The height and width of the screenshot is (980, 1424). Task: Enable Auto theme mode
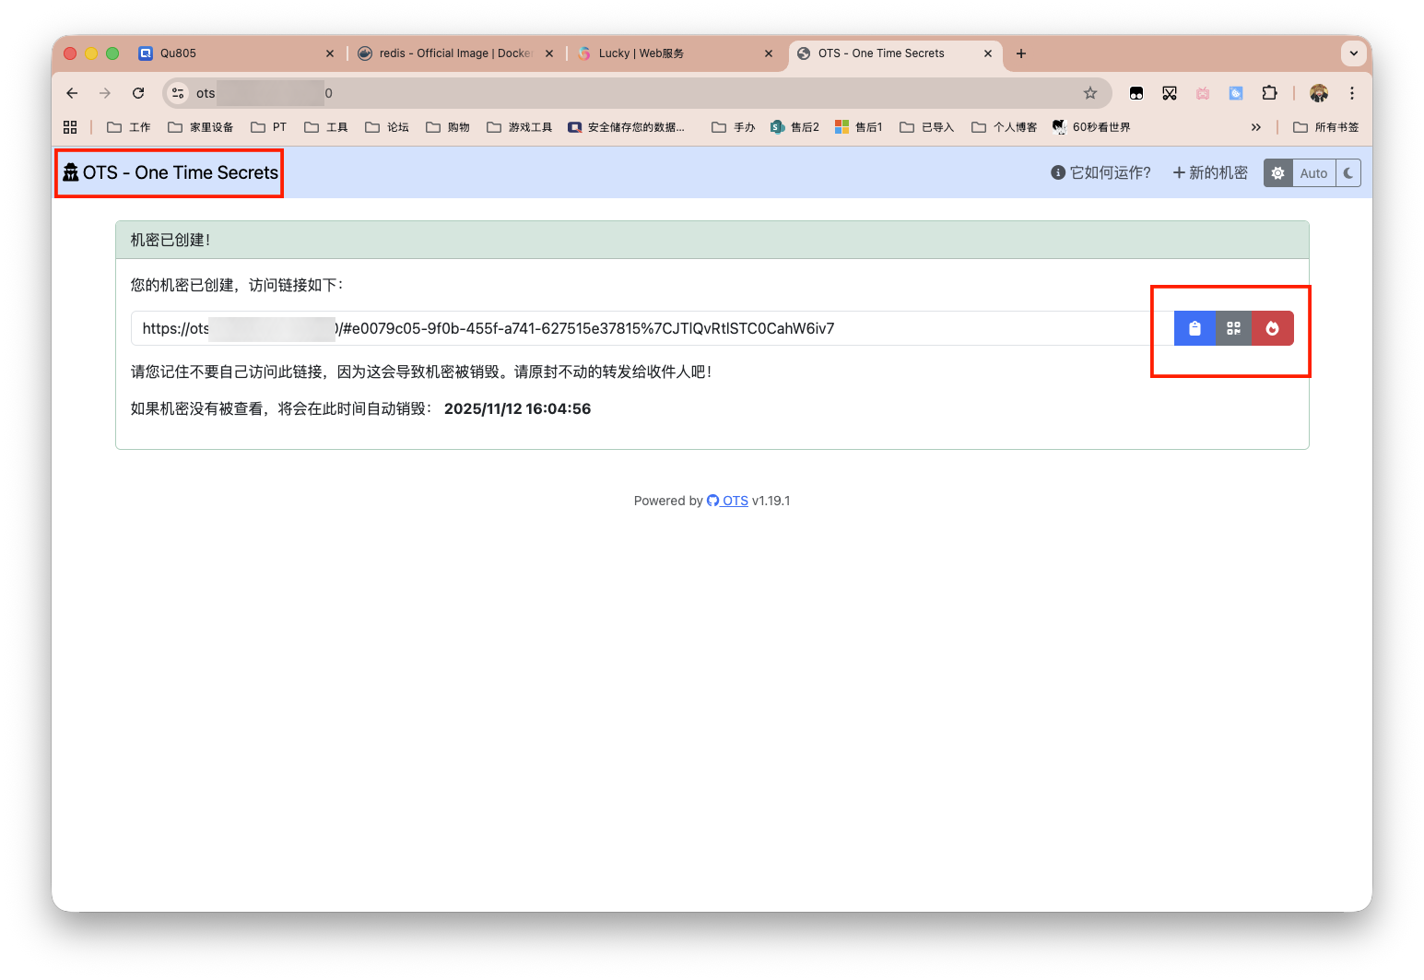(1313, 172)
